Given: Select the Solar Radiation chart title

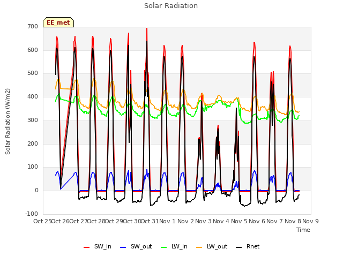Looking at the screenshot, I should pyautogui.click(x=171, y=6).
